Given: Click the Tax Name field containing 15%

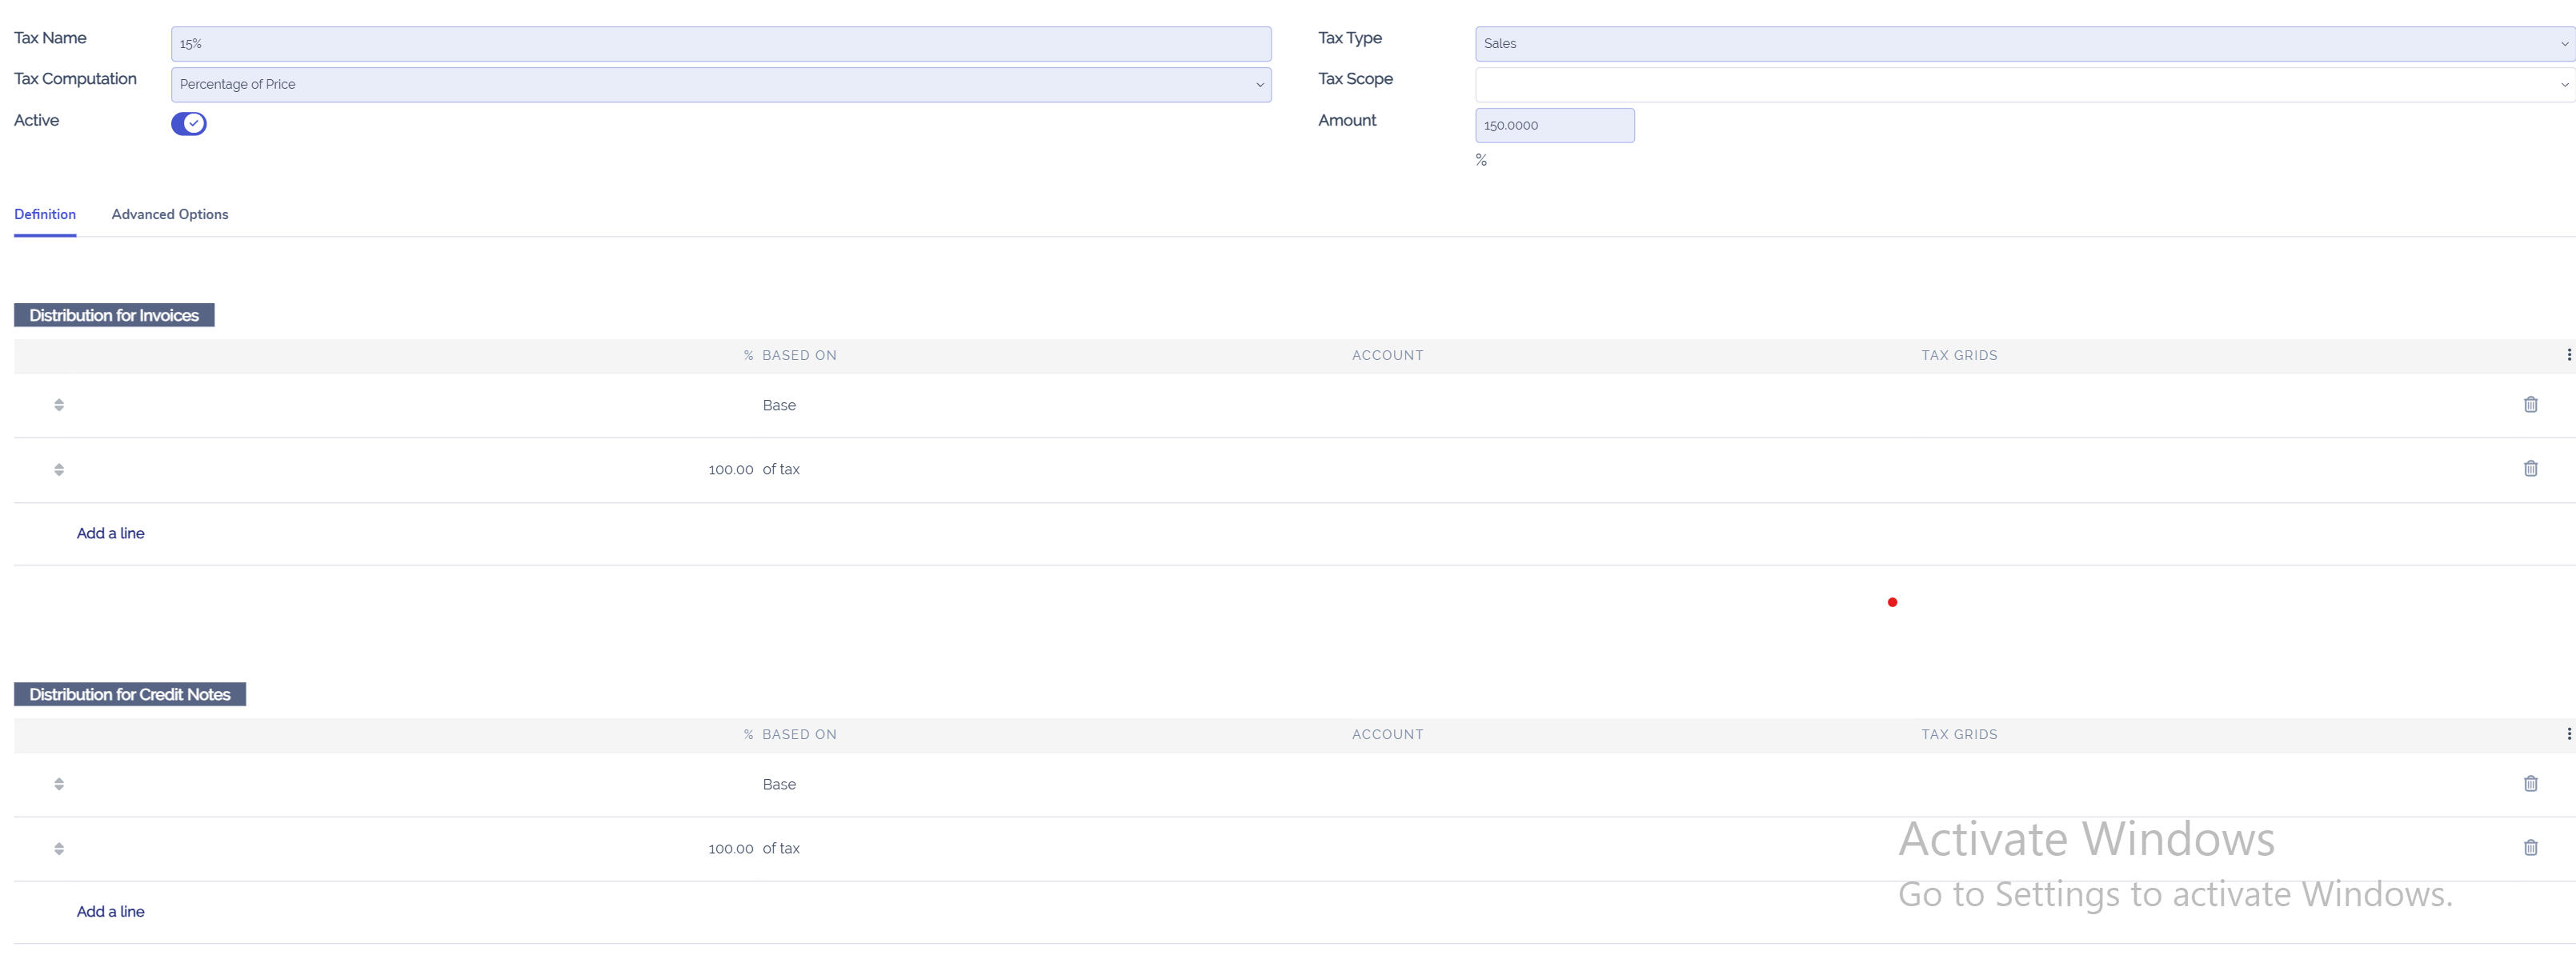Looking at the screenshot, I should click(x=720, y=43).
